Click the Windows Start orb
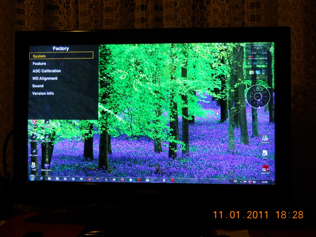This screenshot has width=316, height=237. click(32, 178)
